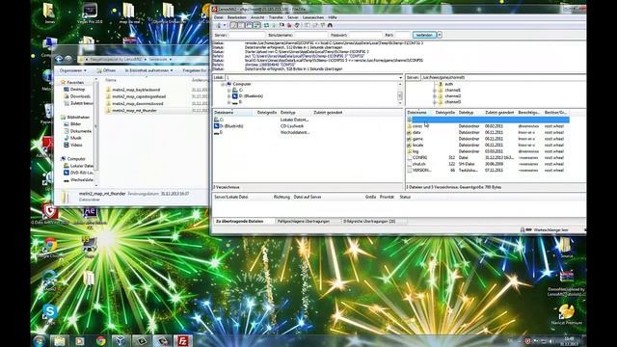Switch to Erfolgreiche Übertragungen tab
617x347 pixels.
369,222
